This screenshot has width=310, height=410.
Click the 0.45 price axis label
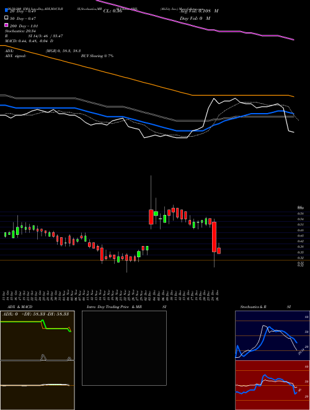click(301, 235)
